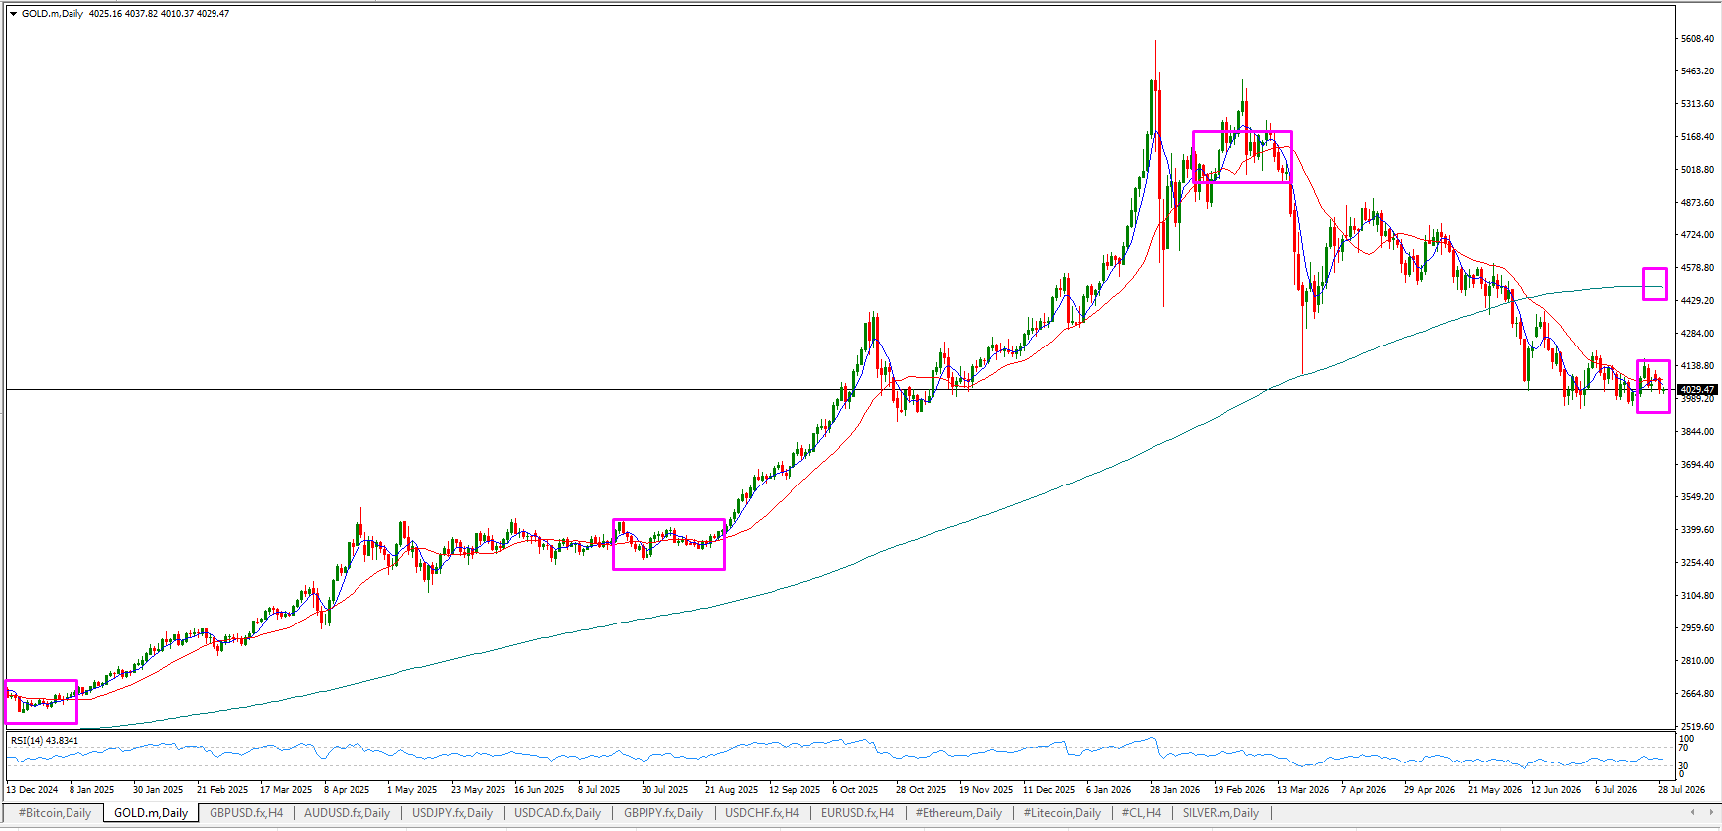Open the SILVER.m,Daily chart tab
Image resolution: width=1722 pixels, height=831 pixels.
tap(1220, 813)
